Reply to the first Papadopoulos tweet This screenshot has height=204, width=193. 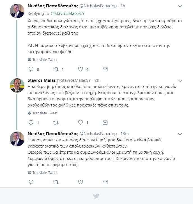31,69
